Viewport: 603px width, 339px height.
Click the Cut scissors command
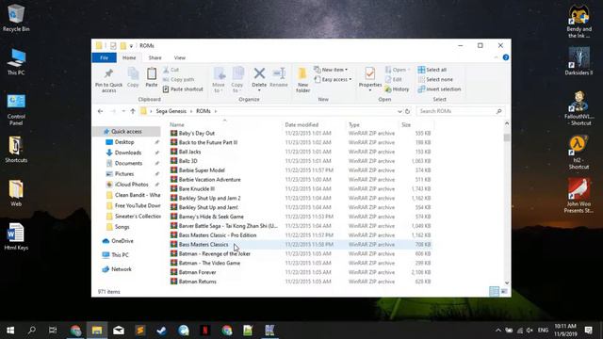(171, 70)
